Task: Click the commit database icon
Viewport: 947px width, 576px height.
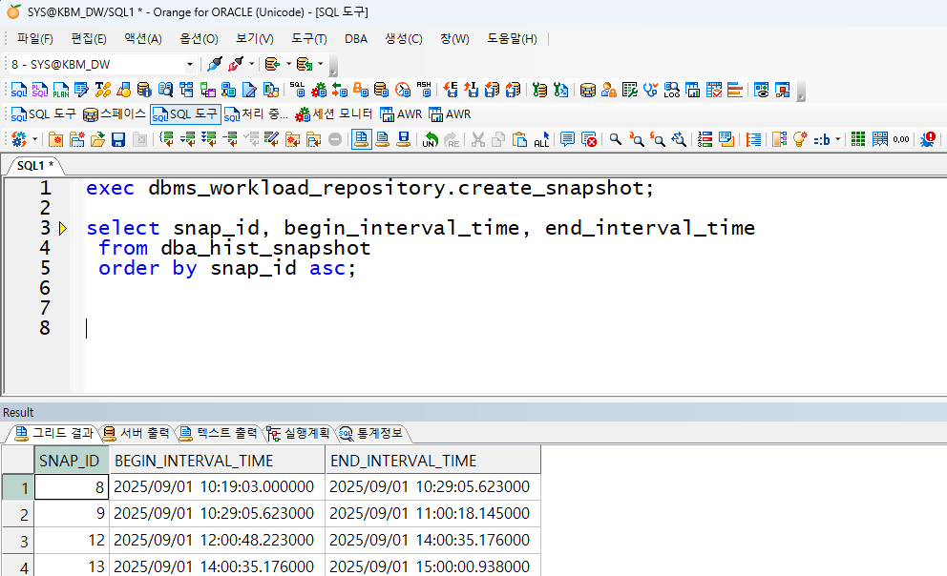Action: (272, 64)
